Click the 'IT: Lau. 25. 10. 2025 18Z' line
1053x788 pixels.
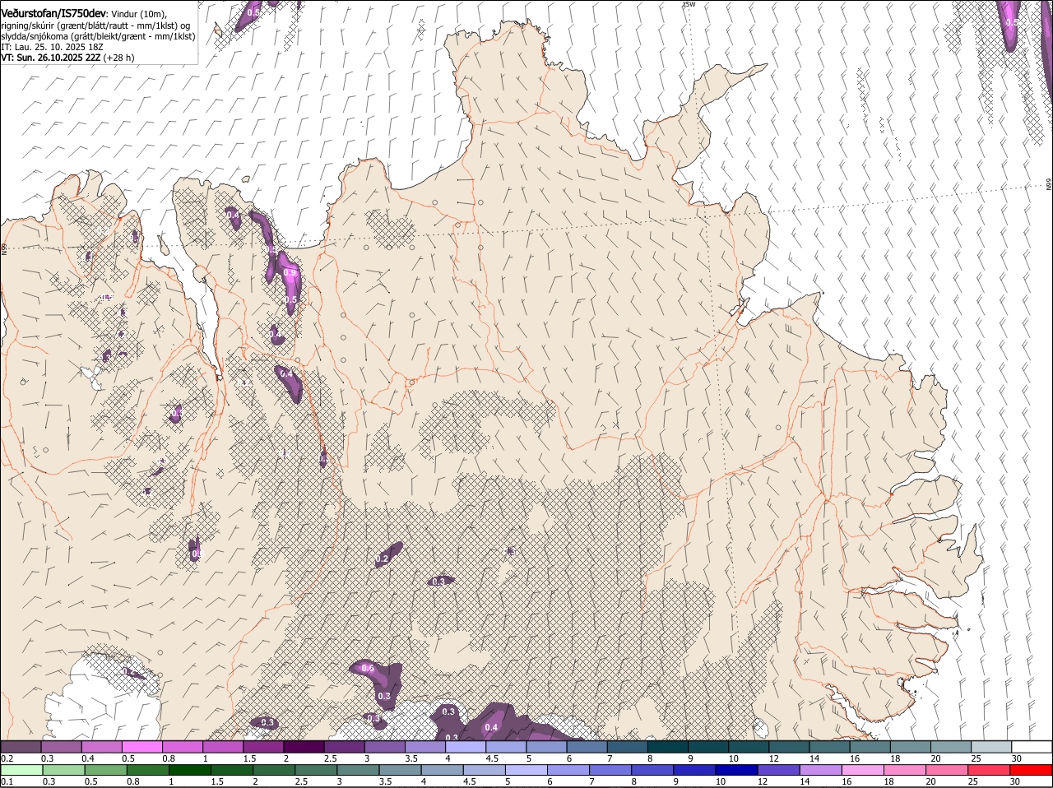[52, 47]
